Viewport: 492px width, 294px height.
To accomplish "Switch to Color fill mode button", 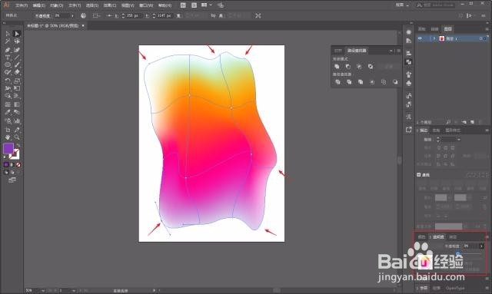I will pos(6,164).
